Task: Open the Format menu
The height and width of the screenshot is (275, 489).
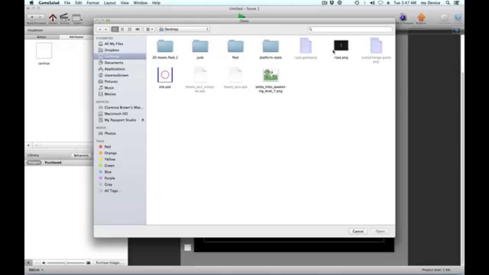Action: (92, 3)
